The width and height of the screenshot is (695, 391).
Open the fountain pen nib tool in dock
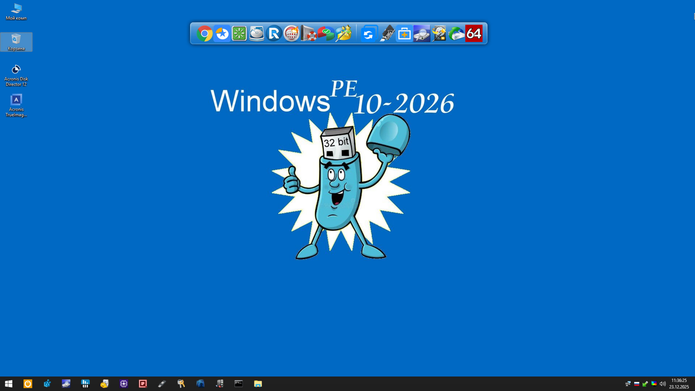tap(387, 34)
